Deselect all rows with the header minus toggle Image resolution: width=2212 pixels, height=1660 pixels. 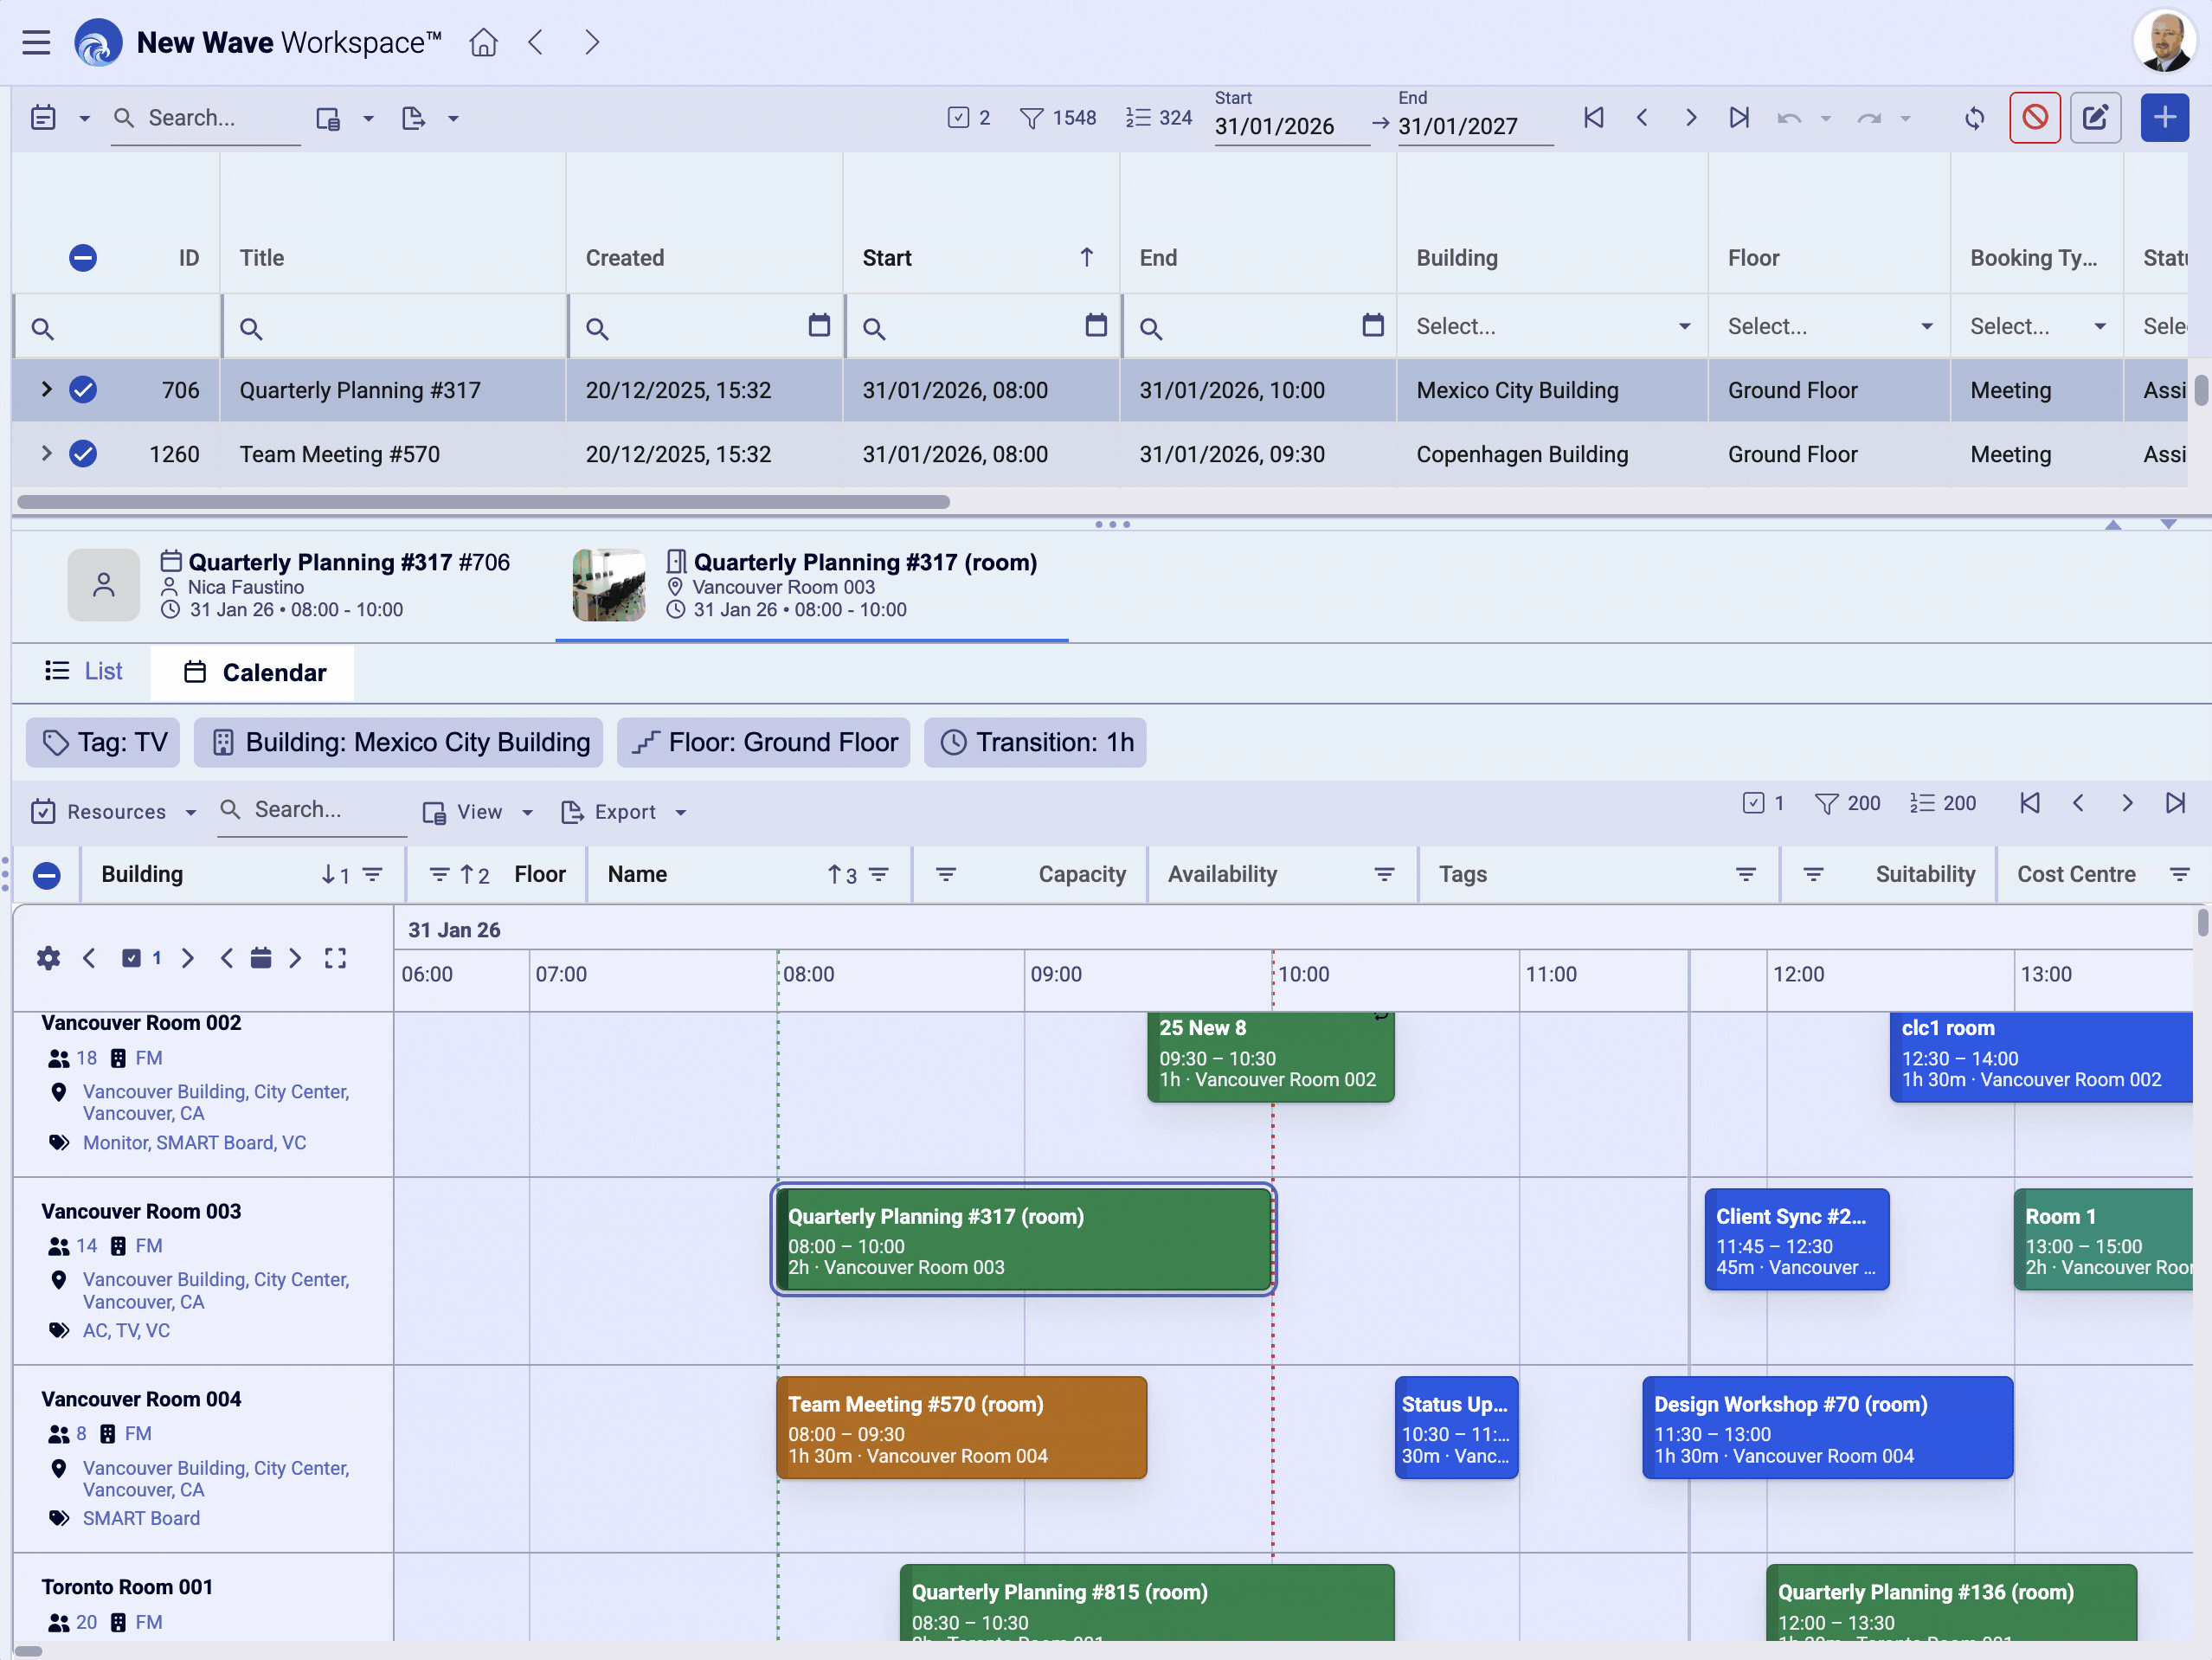pos(83,257)
